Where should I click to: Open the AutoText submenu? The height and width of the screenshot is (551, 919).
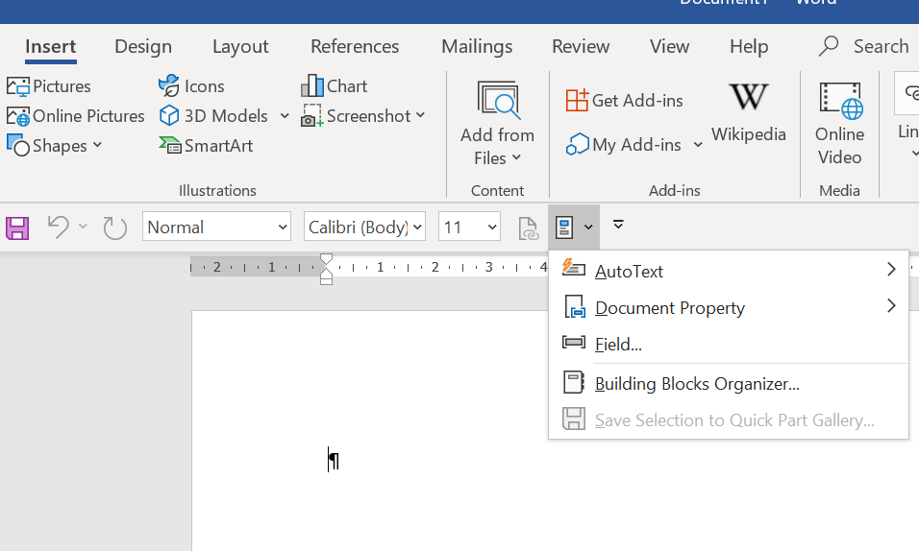tap(729, 271)
